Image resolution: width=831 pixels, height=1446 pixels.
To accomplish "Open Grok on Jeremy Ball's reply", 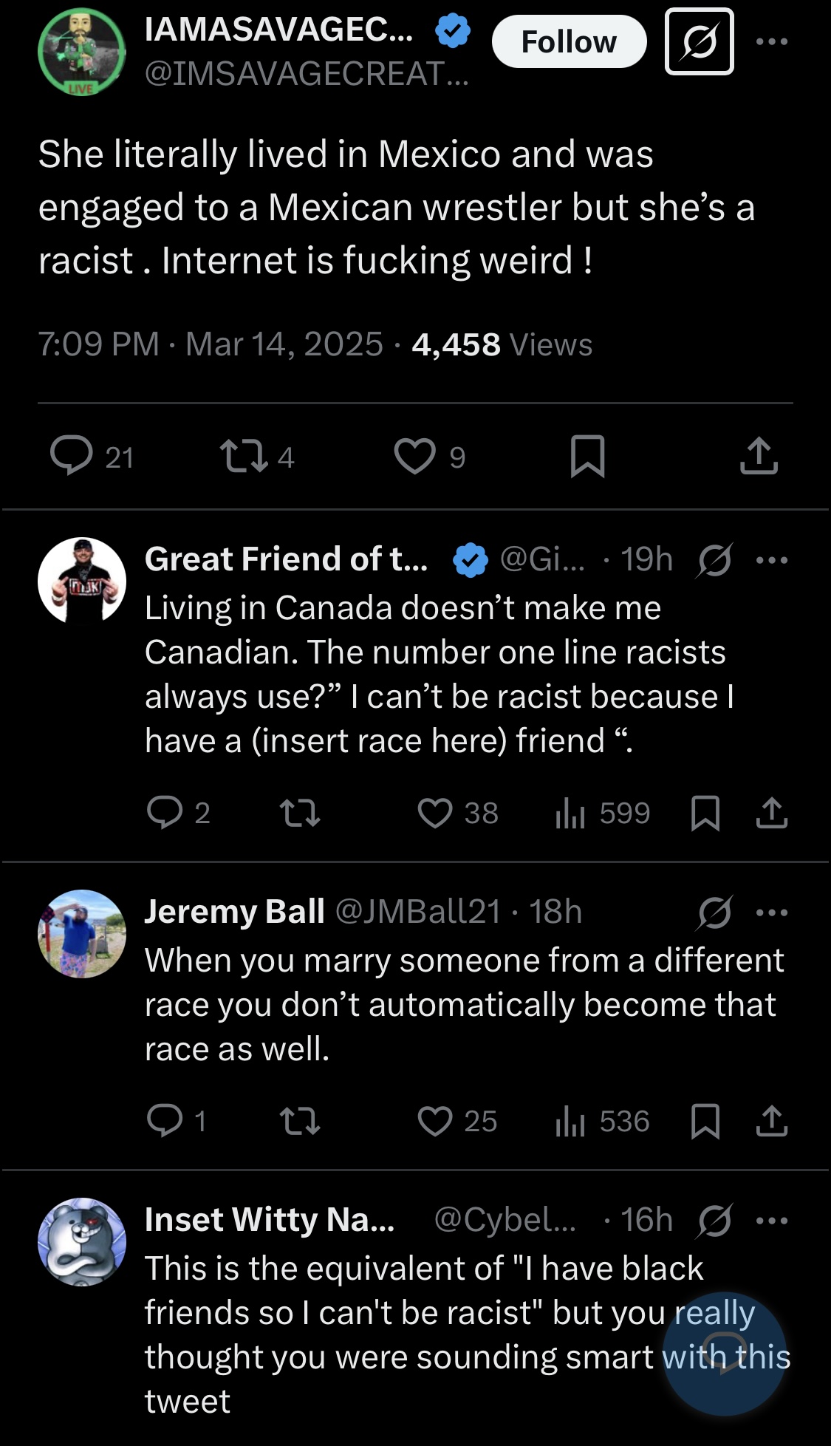I will 714,913.
